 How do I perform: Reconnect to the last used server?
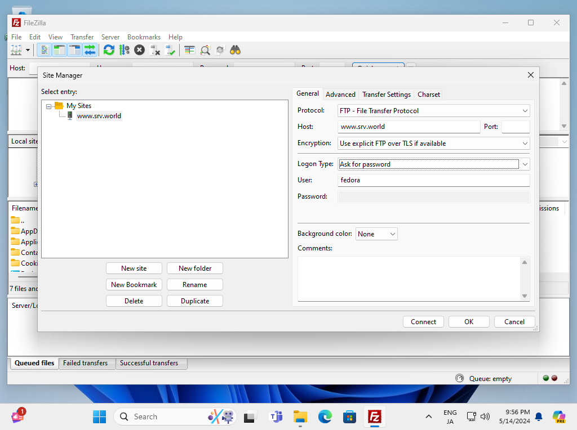(170, 50)
